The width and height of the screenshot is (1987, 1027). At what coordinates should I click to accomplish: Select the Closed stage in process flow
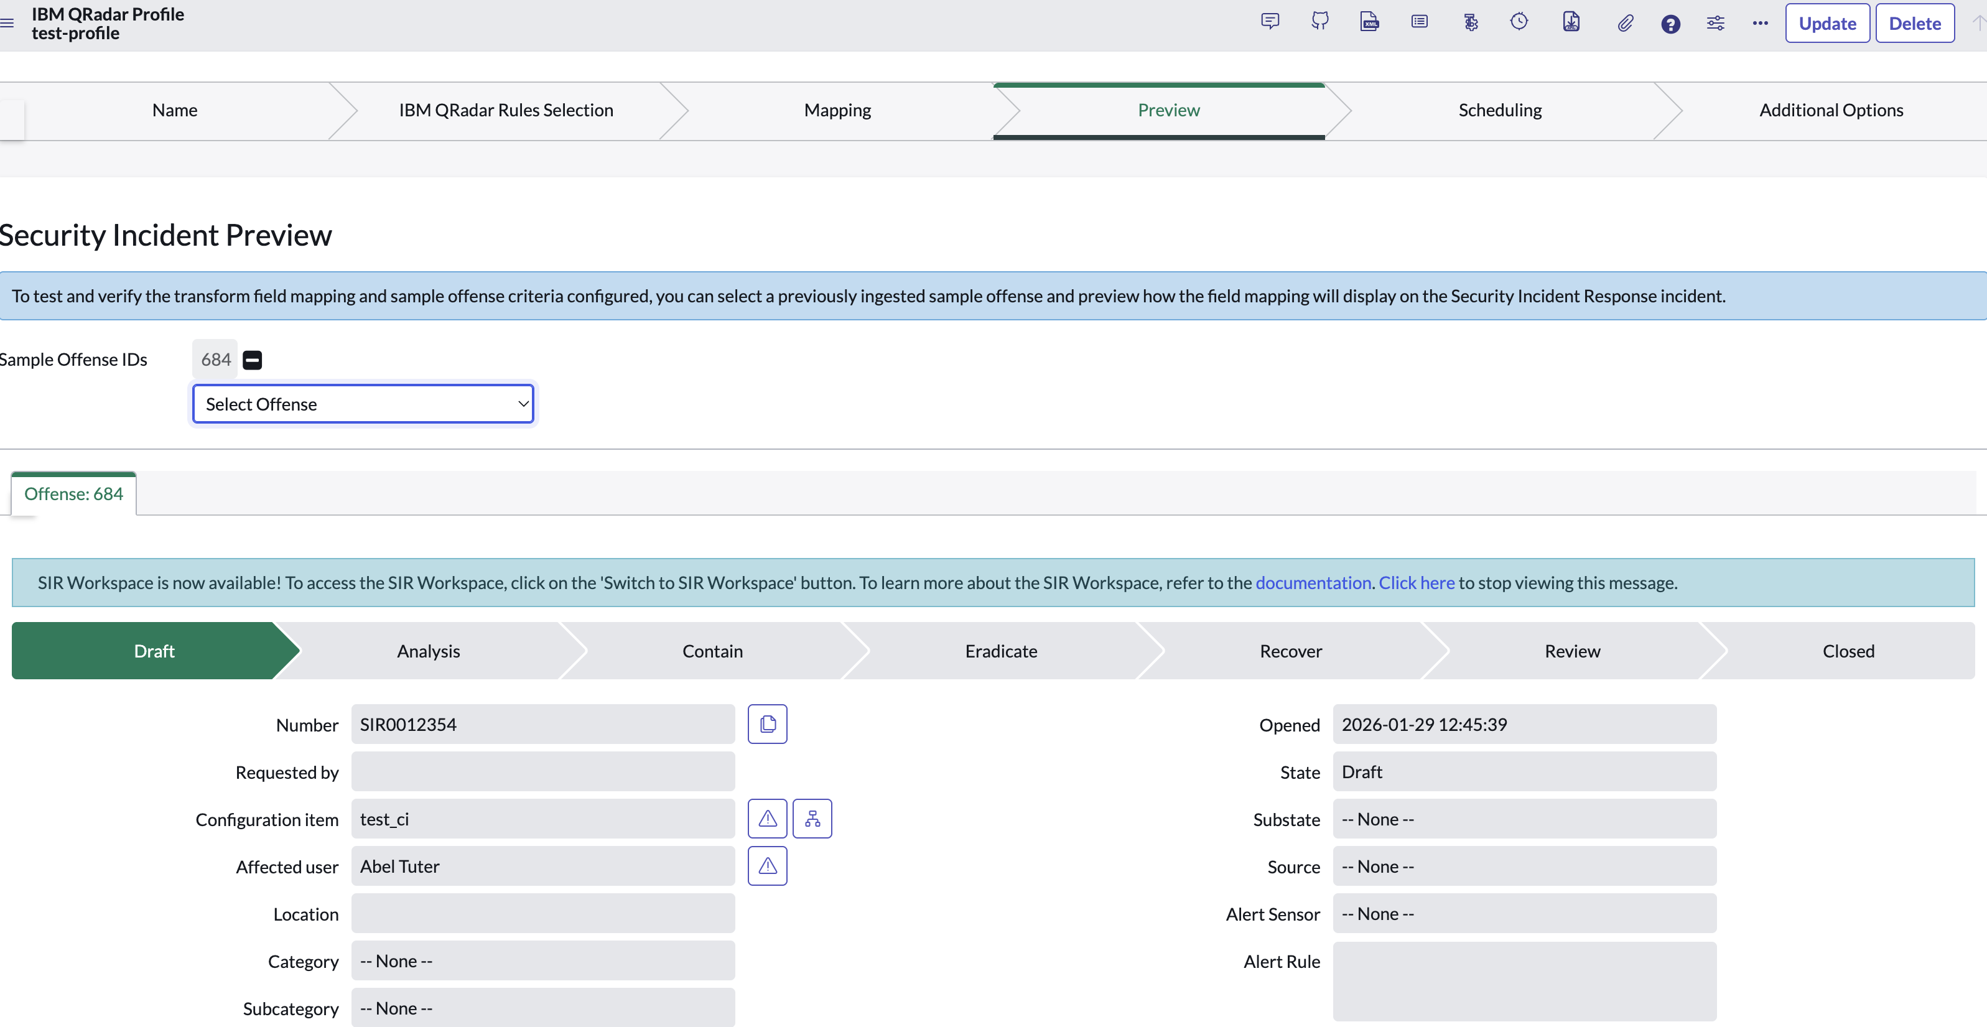click(x=1848, y=651)
